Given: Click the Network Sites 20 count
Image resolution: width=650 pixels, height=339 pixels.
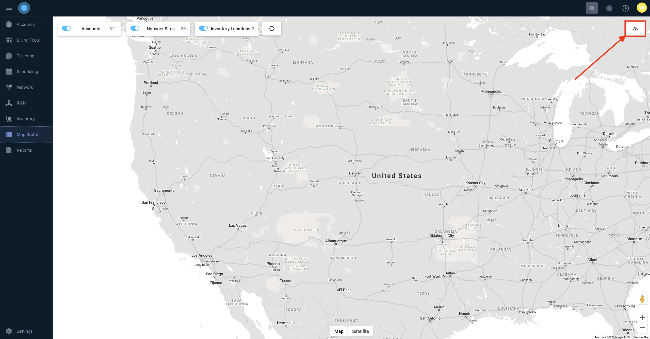Looking at the screenshot, I should [183, 29].
